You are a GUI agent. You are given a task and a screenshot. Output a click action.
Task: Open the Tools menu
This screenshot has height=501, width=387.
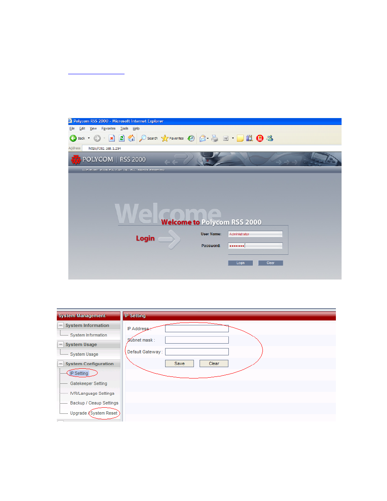[124, 129]
